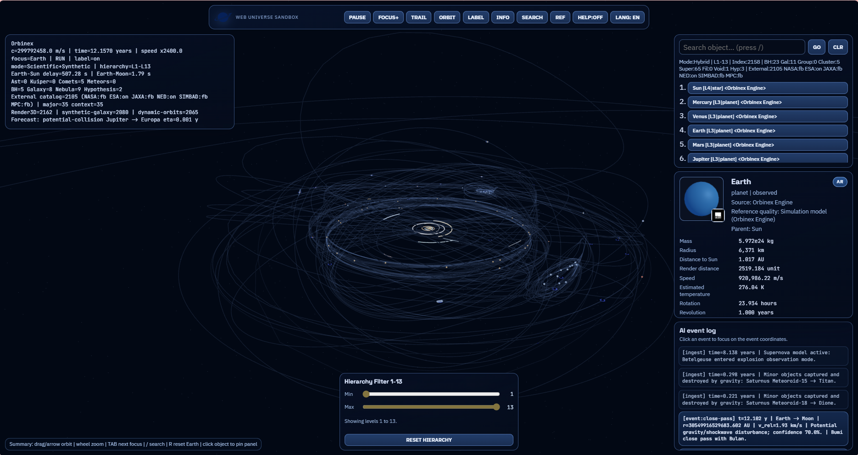Click the RESET HIERARCHY button

(429, 439)
